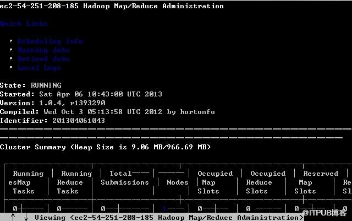
Task: Click the Nodes column header
Action: (178, 182)
